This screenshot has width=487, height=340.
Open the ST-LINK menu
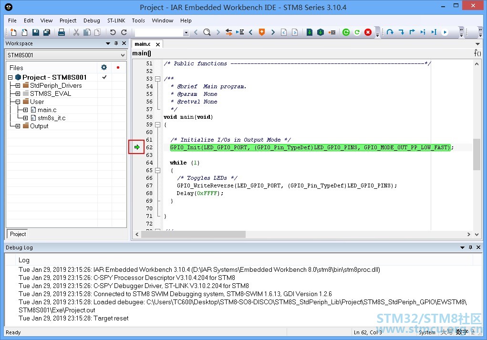click(x=116, y=21)
